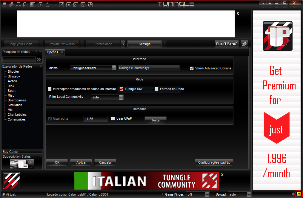The image size is (303, 198).
Task: Select Chat Lobbies in network explorer
Action: click(x=17, y=115)
